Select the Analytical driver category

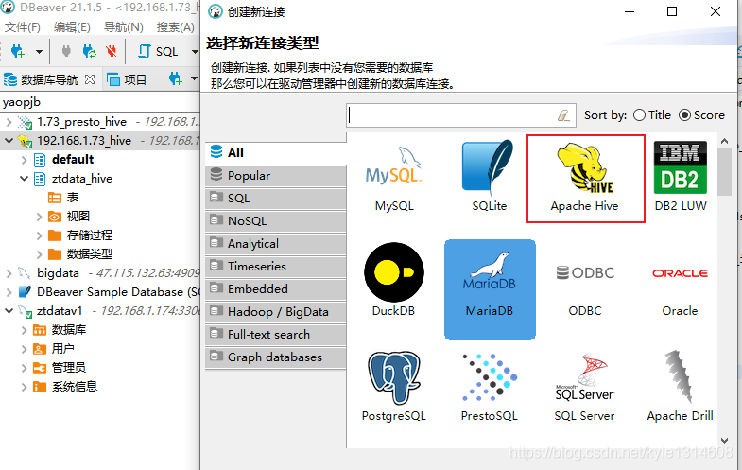[276, 244]
